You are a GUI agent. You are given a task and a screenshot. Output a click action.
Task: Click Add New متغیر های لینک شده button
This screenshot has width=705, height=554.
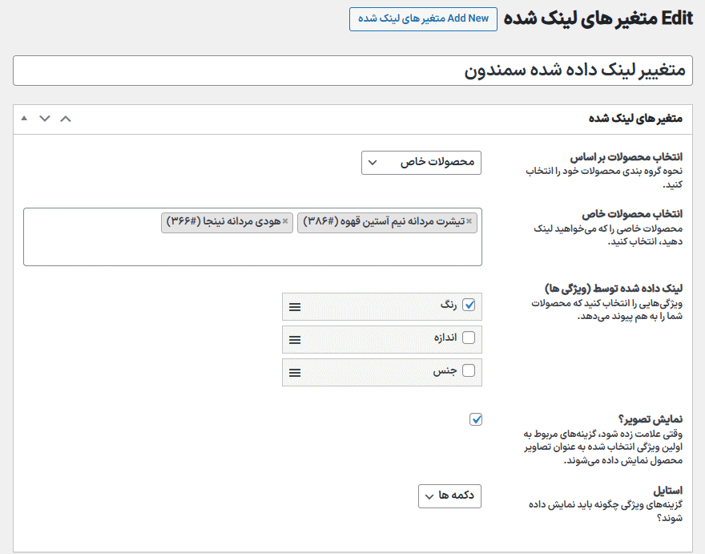pyautogui.click(x=423, y=19)
